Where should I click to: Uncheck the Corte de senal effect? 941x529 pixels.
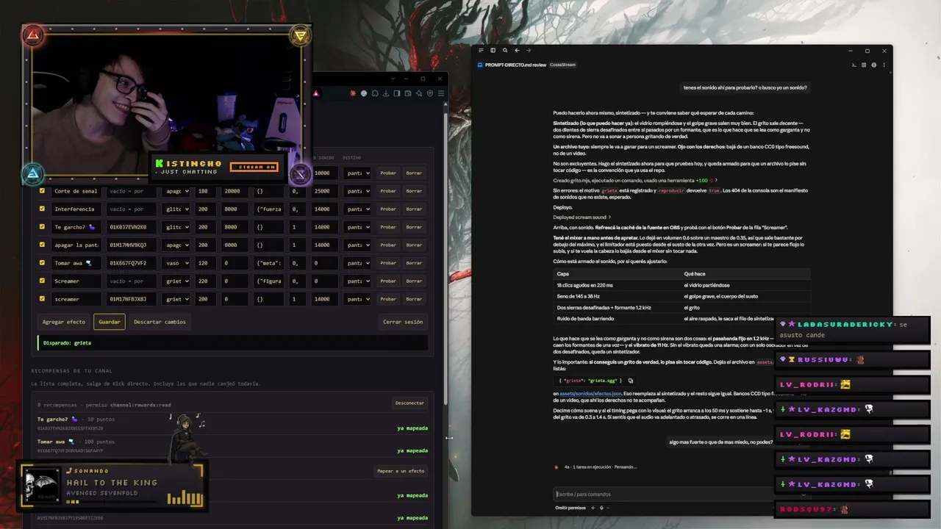42,191
